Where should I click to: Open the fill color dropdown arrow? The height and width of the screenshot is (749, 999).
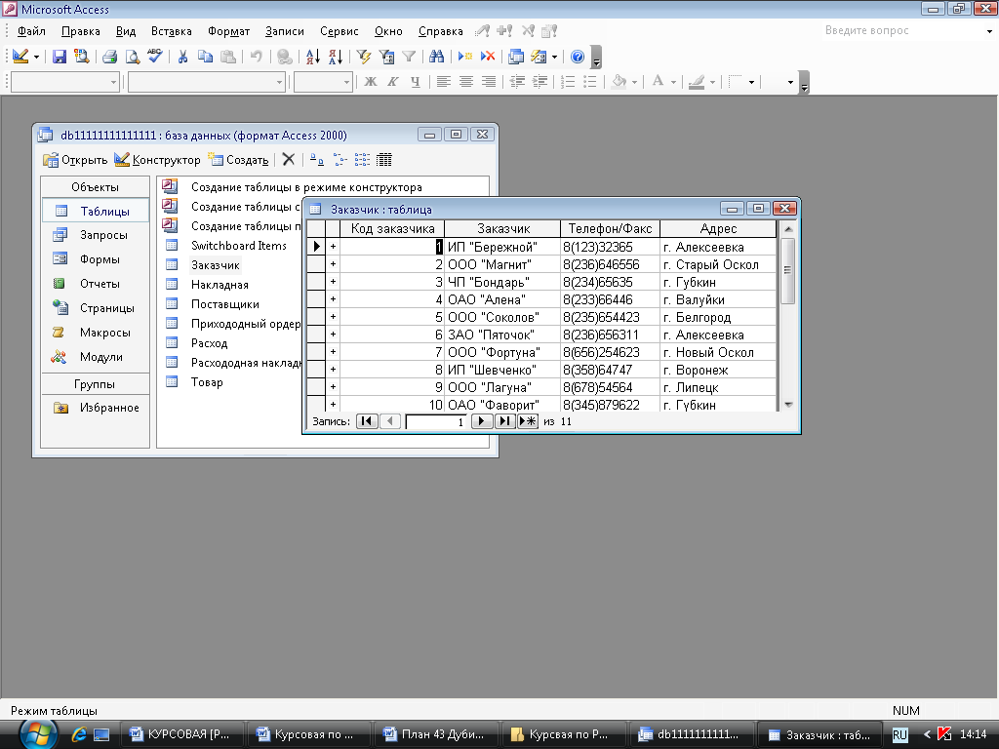click(x=635, y=82)
